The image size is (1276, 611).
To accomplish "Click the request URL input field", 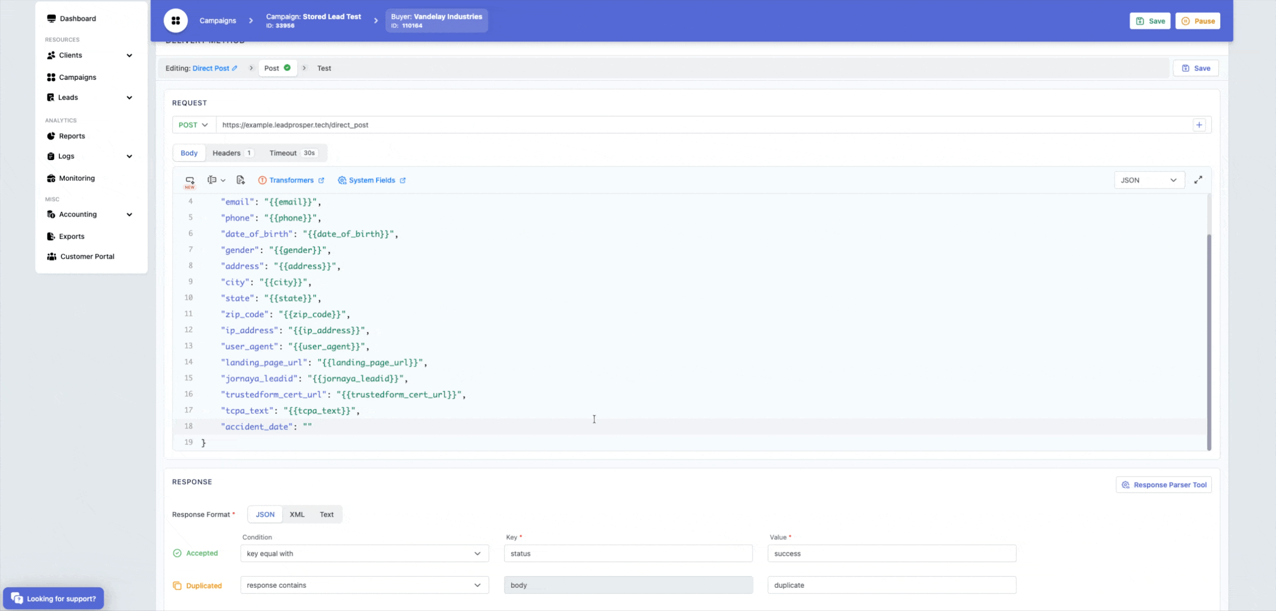I will pos(703,125).
